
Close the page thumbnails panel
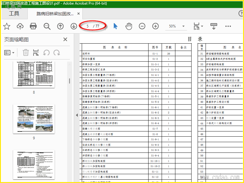[x=65, y=39]
